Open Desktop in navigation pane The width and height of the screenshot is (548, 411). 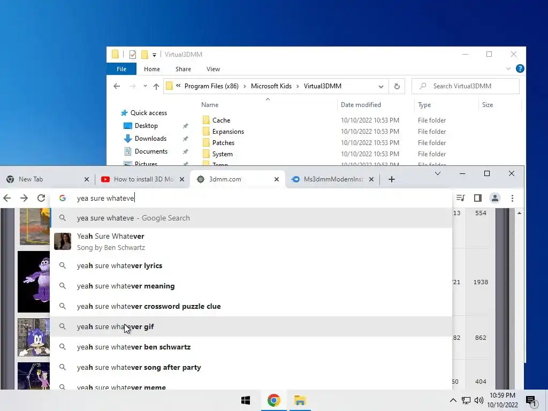click(x=146, y=126)
